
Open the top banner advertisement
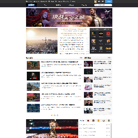click(x=69, y=17)
